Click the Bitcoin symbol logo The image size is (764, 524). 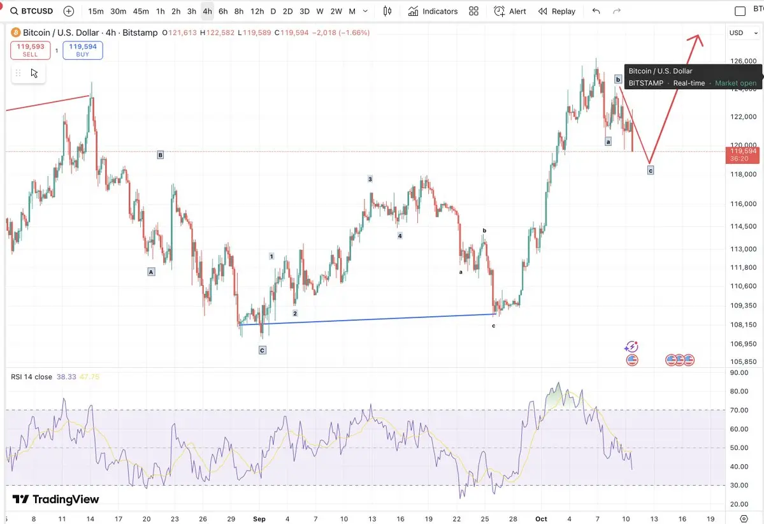pos(15,33)
